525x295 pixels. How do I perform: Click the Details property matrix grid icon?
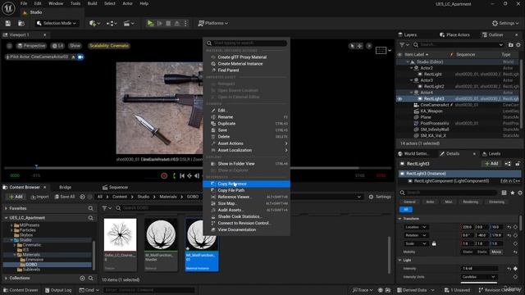click(x=504, y=193)
